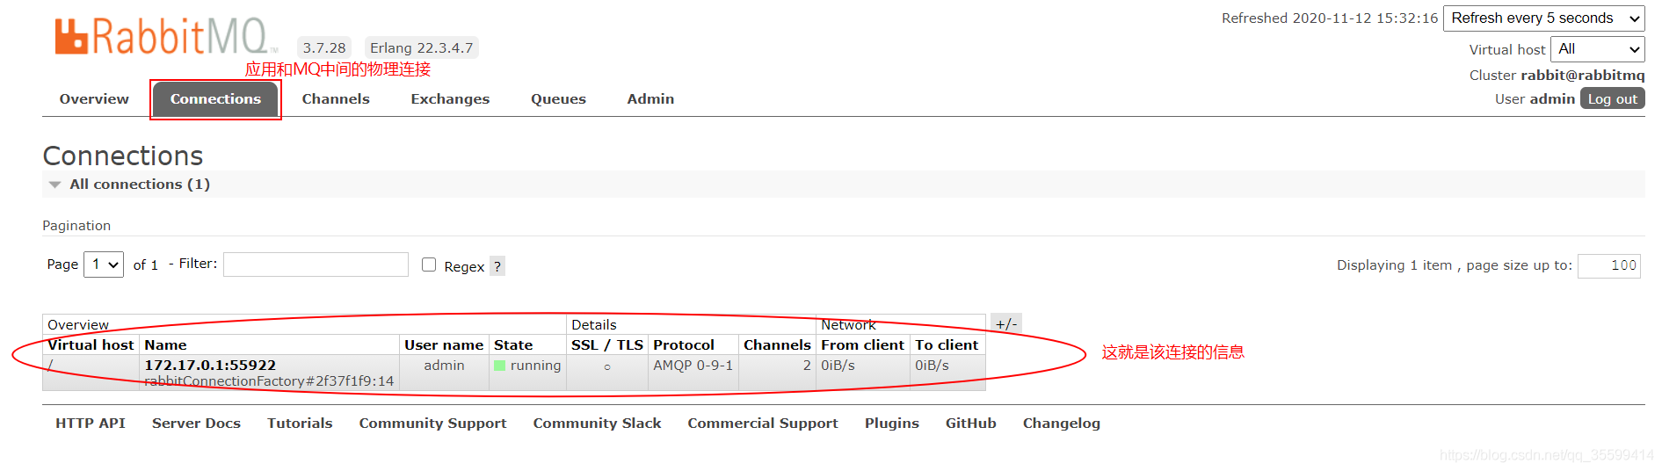The image size is (1662, 471).
Task: Click the +/- column toggle button
Action: pyautogui.click(x=1005, y=324)
